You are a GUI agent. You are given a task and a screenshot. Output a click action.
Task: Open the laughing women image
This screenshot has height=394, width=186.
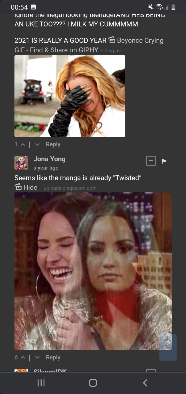[x=93, y=271]
